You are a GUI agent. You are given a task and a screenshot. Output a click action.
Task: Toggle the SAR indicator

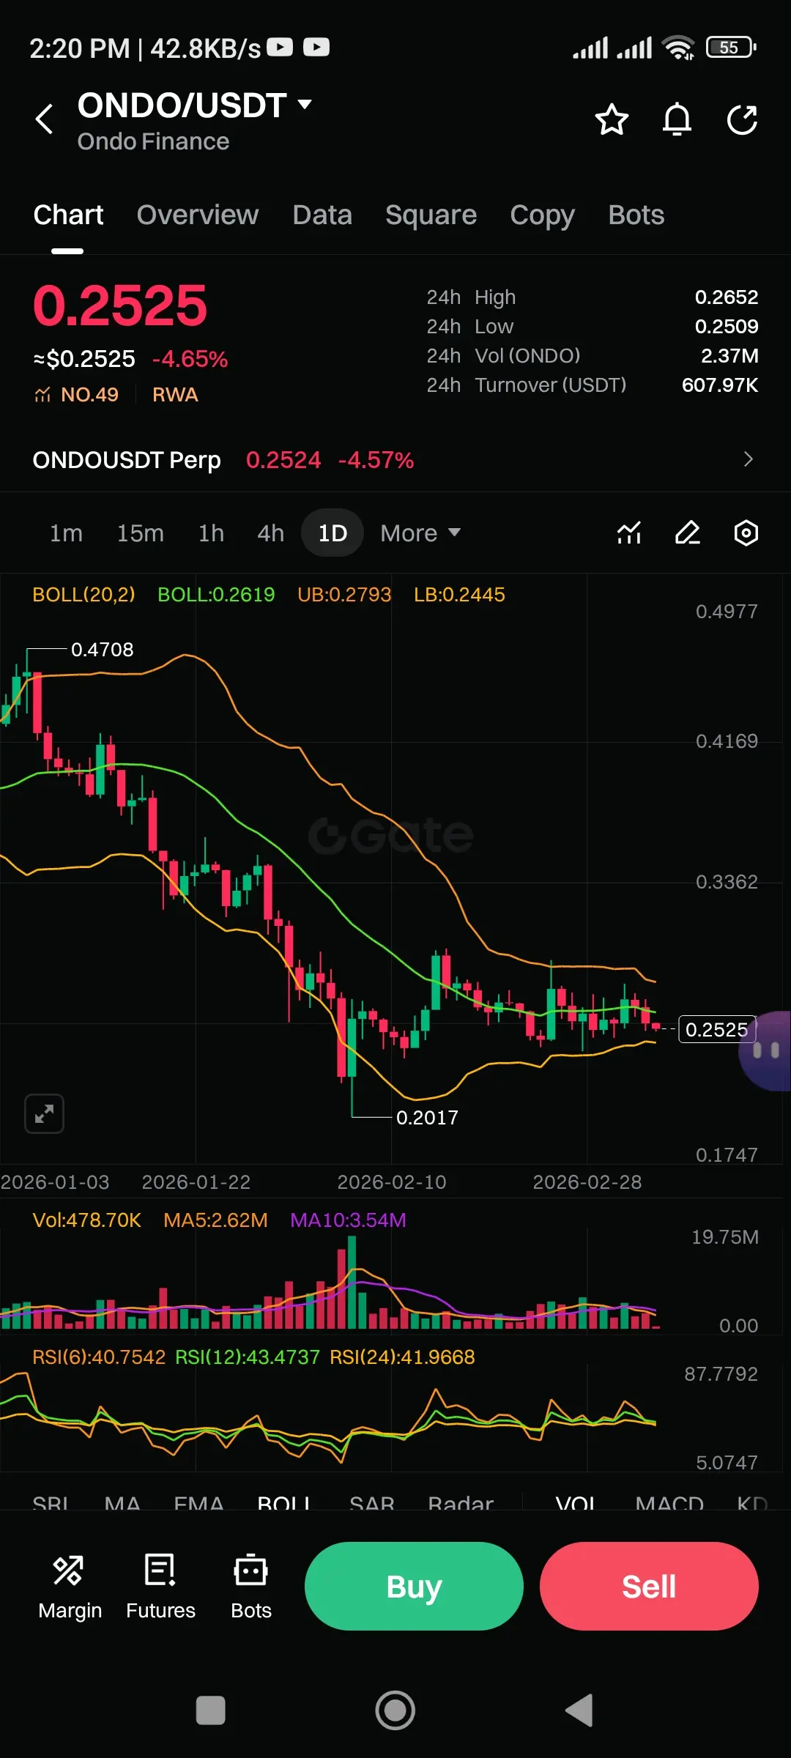(x=372, y=1502)
